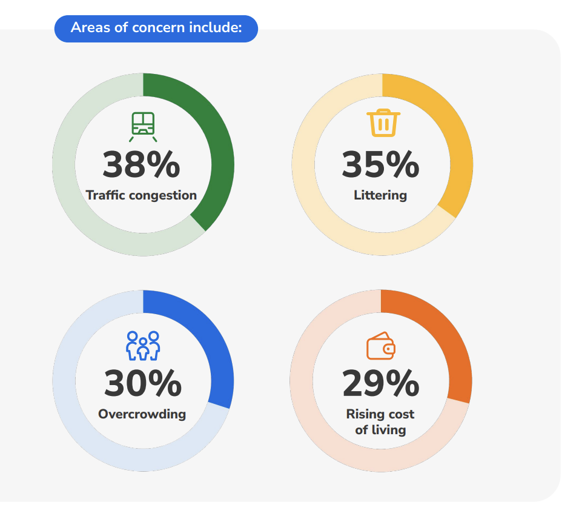Select the 'Littering' label

[x=380, y=195]
